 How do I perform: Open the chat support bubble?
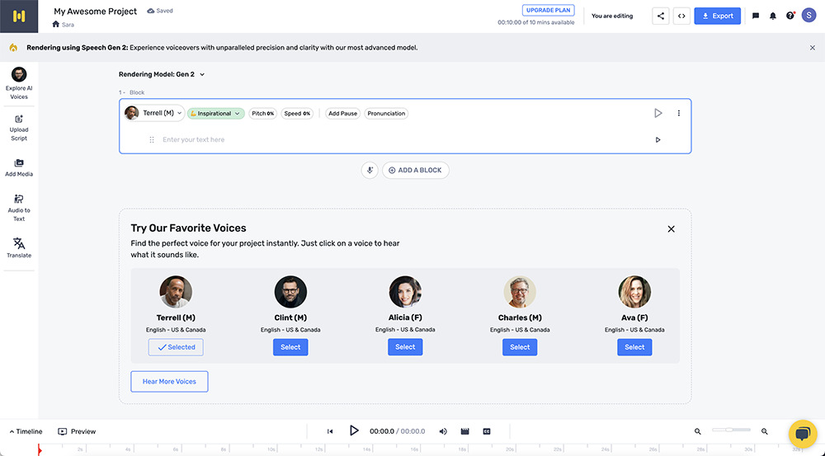click(803, 434)
